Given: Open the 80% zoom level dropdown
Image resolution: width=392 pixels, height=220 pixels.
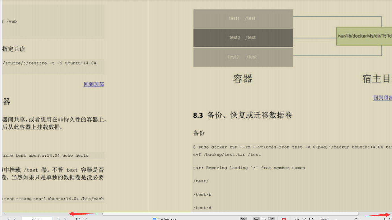Looking at the screenshot, I should (x=326, y=219).
